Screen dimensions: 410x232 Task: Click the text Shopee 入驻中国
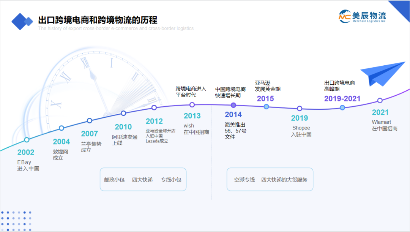click(301, 131)
